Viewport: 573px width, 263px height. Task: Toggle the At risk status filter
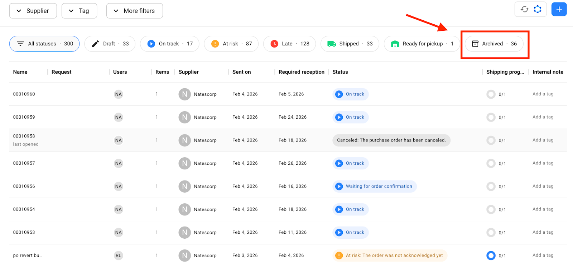point(231,44)
